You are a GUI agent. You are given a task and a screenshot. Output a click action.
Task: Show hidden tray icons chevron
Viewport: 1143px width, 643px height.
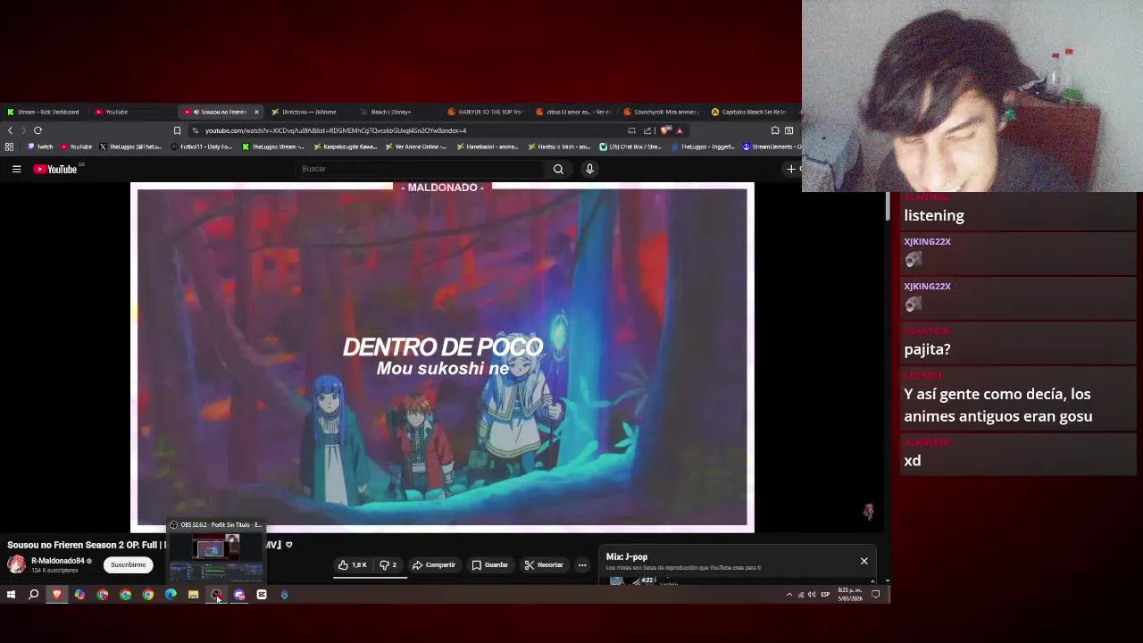coord(788,595)
